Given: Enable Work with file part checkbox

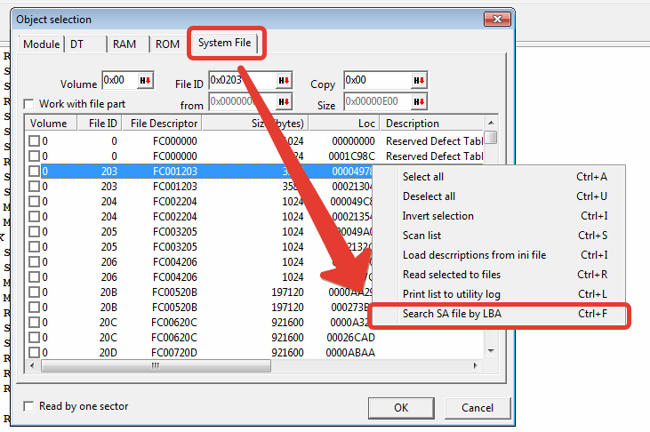Looking at the screenshot, I should click(28, 104).
